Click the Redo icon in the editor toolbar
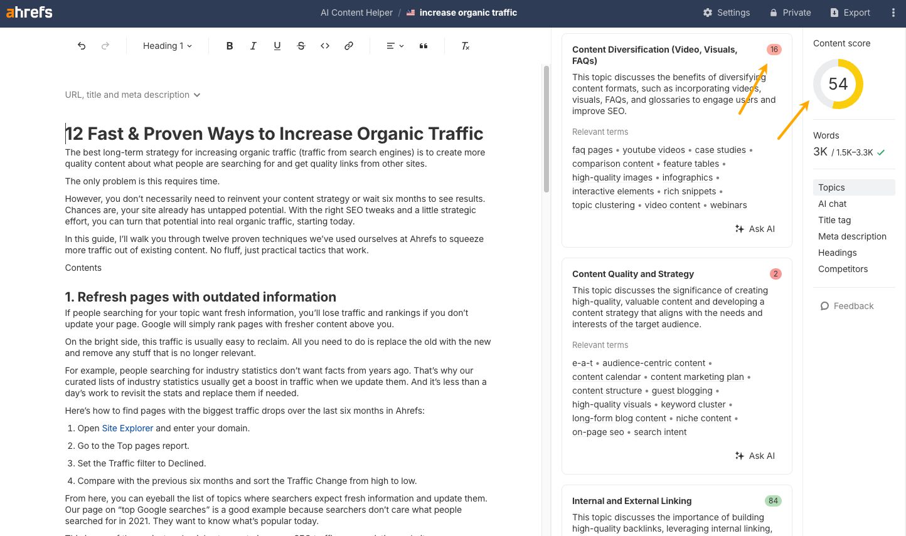 point(105,45)
